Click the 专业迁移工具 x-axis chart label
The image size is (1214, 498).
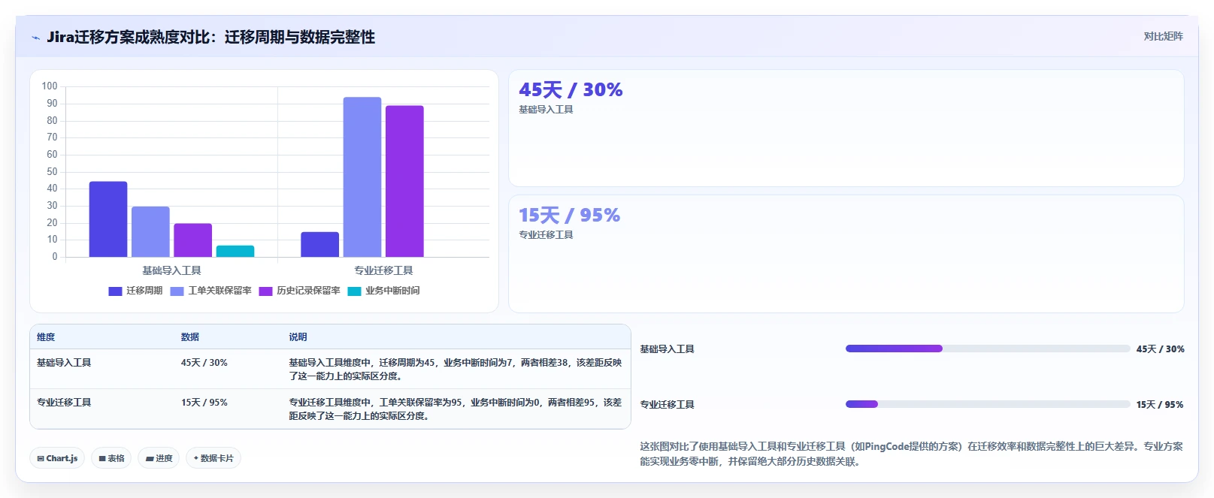(383, 270)
